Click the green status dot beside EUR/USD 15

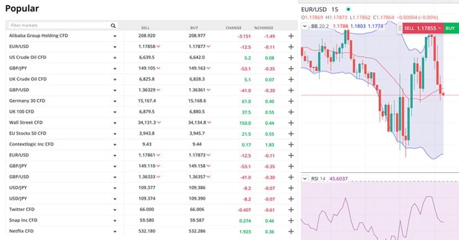coord(348,9)
